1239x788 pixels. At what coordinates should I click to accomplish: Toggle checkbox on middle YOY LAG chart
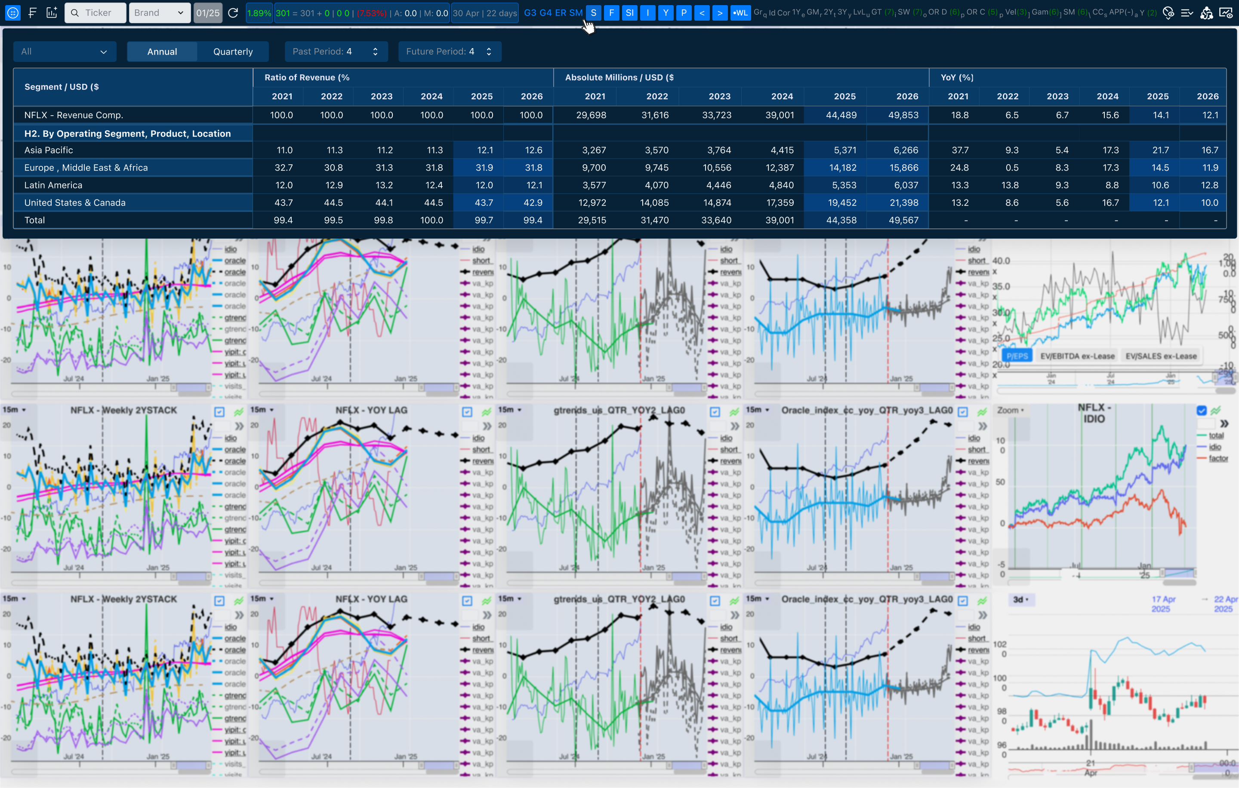pyautogui.click(x=467, y=412)
